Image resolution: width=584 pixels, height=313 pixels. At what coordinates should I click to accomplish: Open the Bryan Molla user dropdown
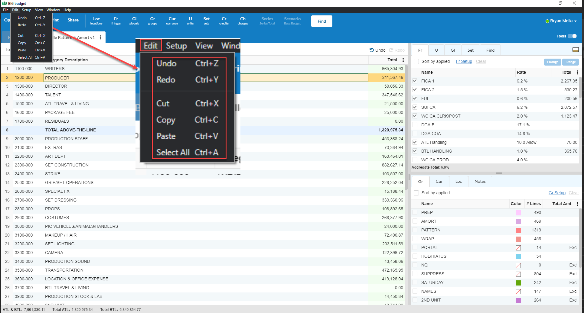pyautogui.click(x=561, y=21)
